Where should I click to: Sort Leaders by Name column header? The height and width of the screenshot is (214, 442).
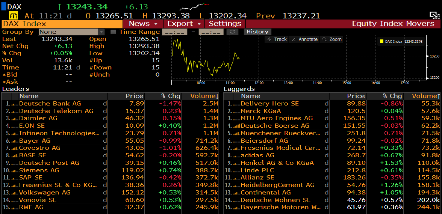point(62,96)
